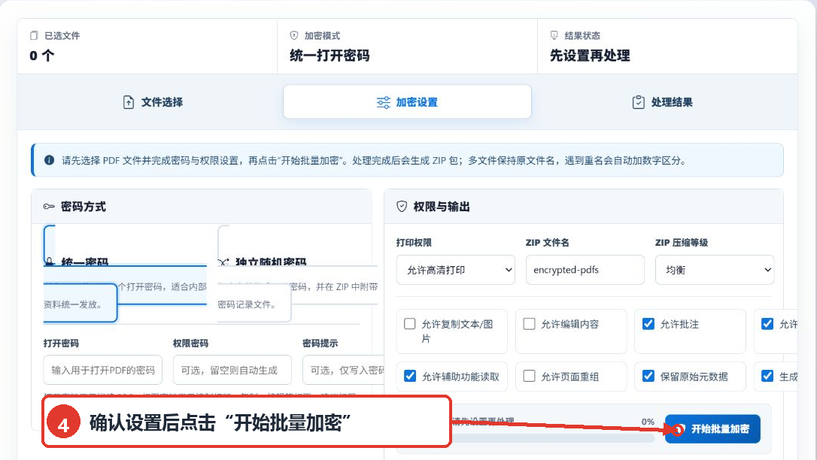Click the 权限密码 input field
817x460 pixels.
tap(232, 370)
